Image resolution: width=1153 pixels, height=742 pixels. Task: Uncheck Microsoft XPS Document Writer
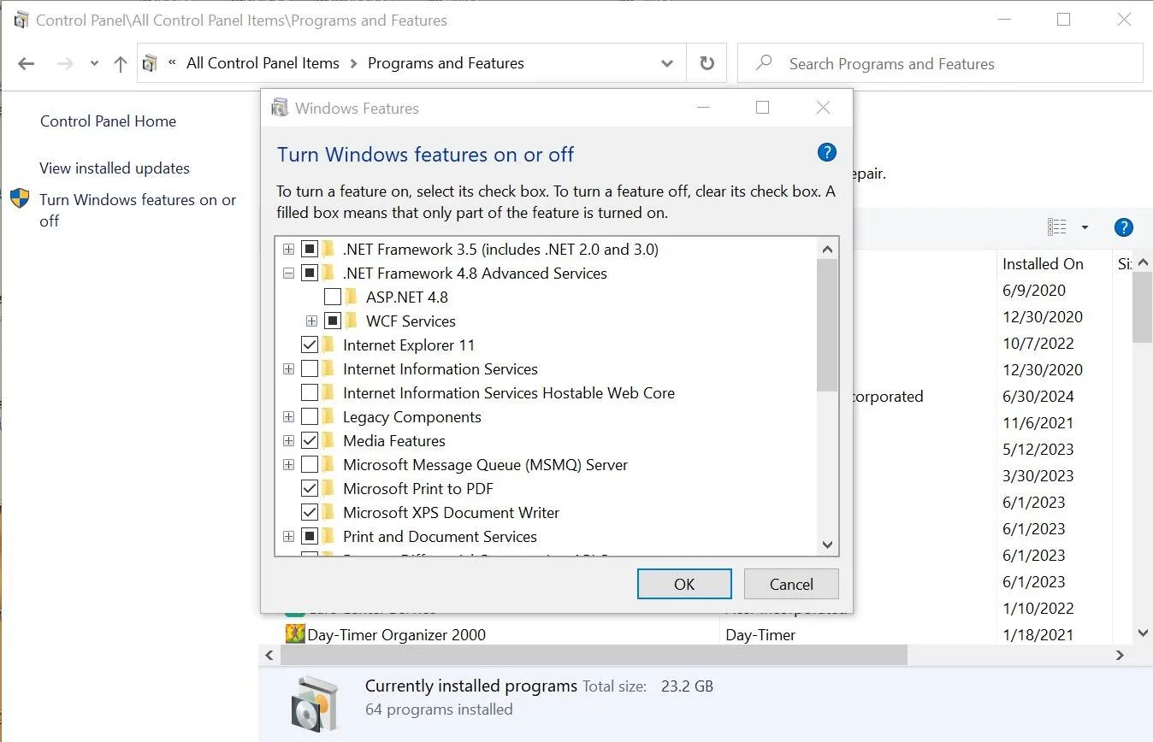[x=310, y=513]
